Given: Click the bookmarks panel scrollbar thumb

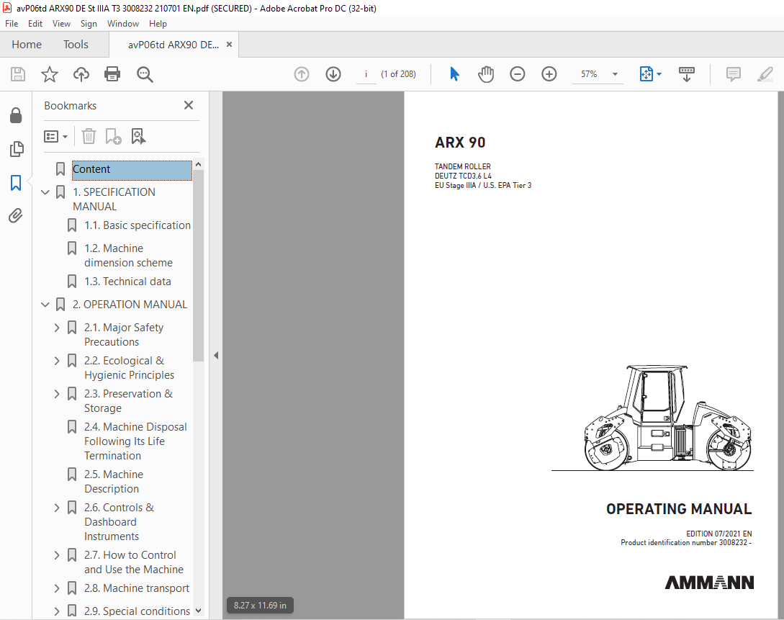Looking at the screenshot, I should click(x=199, y=265).
